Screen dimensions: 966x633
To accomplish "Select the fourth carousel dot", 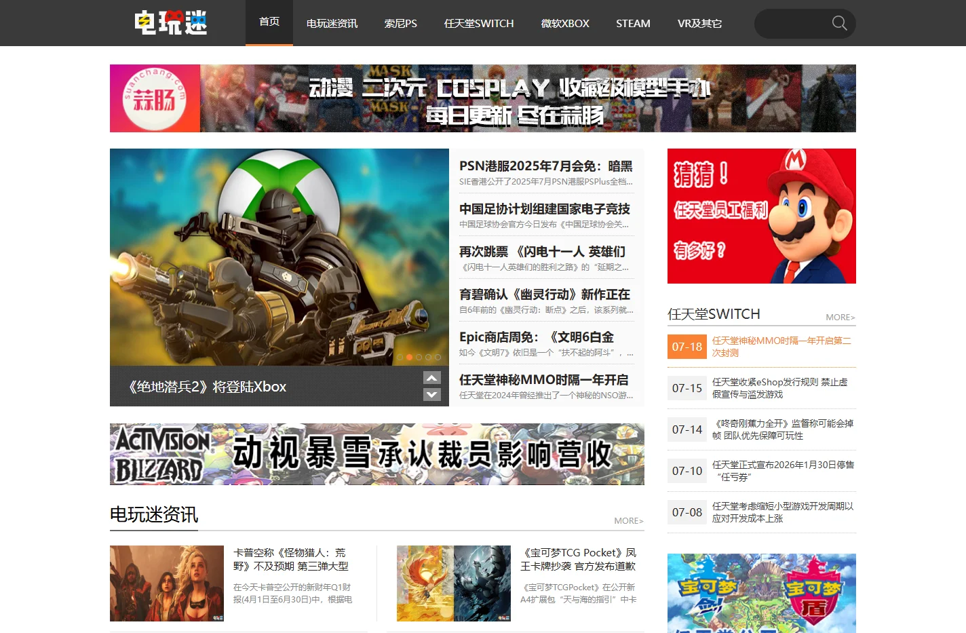I will point(429,357).
